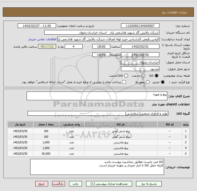Click quantity 100 in row 1
Image resolution: width=197 pixels, height=191 pixels.
click(x=46, y=131)
